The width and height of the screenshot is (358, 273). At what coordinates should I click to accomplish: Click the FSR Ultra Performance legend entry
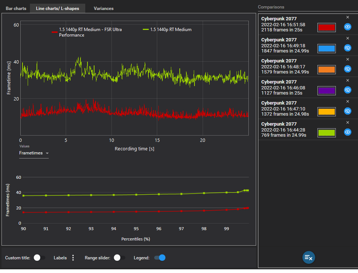[87, 32]
